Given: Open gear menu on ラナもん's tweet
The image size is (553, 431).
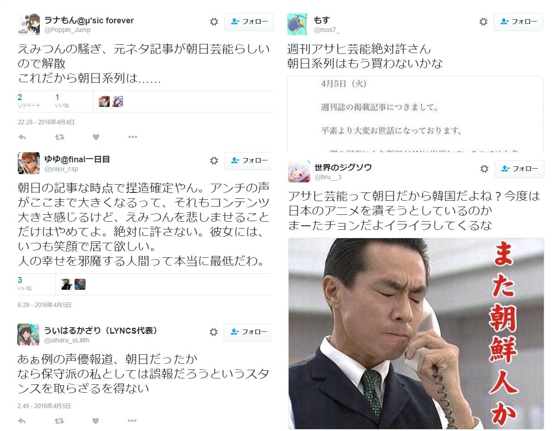Looking at the screenshot, I should [214, 21].
